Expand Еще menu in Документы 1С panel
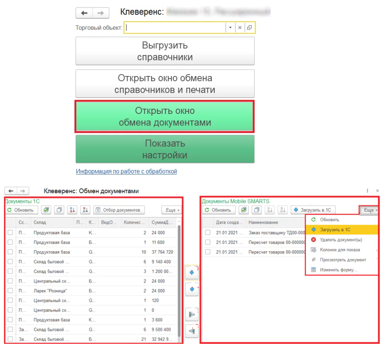Viewport: 383px width, 346px height. point(172,210)
